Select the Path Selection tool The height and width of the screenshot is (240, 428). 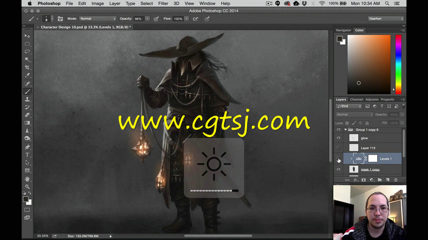point(27,163)
